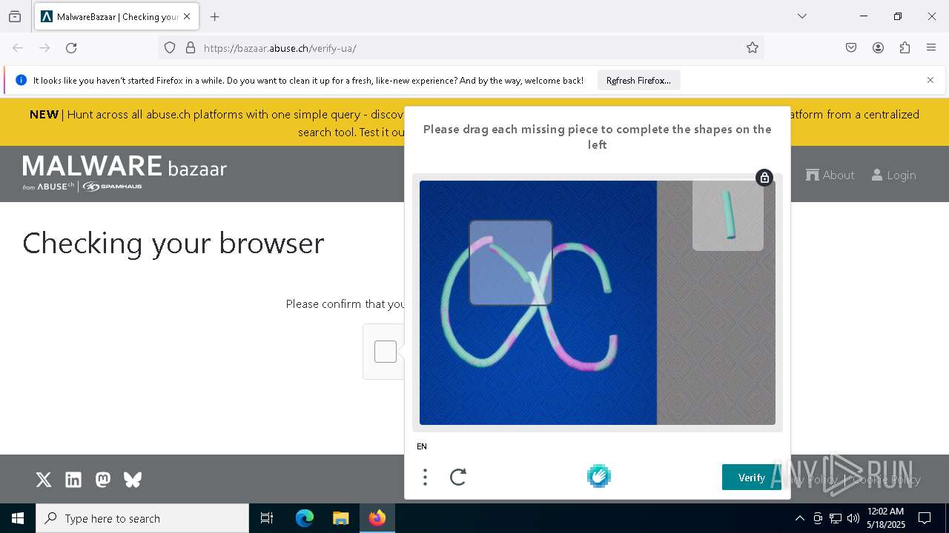Open the LinkedIn social link
Viewport: 949px width, 533px height.
(73, 480)
